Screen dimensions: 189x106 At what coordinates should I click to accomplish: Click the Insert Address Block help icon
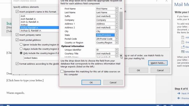[x=157, y=1]
